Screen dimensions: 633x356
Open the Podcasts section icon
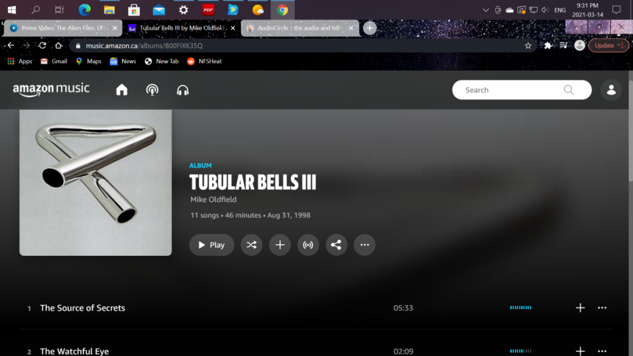(152, 90)
